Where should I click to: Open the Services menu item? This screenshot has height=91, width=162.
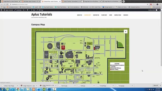coord(126,15)
